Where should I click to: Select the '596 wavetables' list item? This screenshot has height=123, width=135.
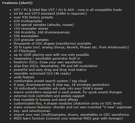[x=26, y=36]
